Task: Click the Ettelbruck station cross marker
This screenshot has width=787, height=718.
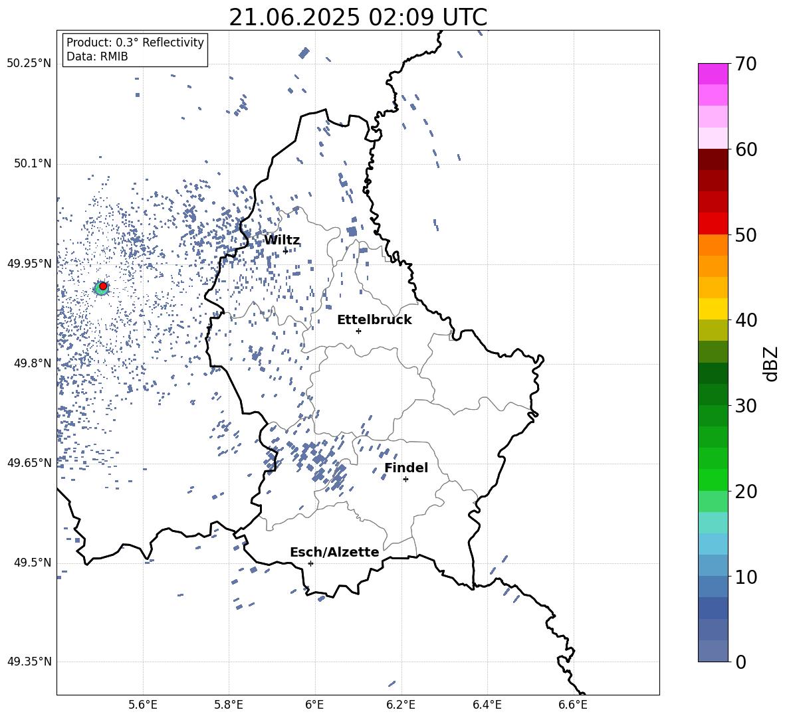Action: click(358, 331)
